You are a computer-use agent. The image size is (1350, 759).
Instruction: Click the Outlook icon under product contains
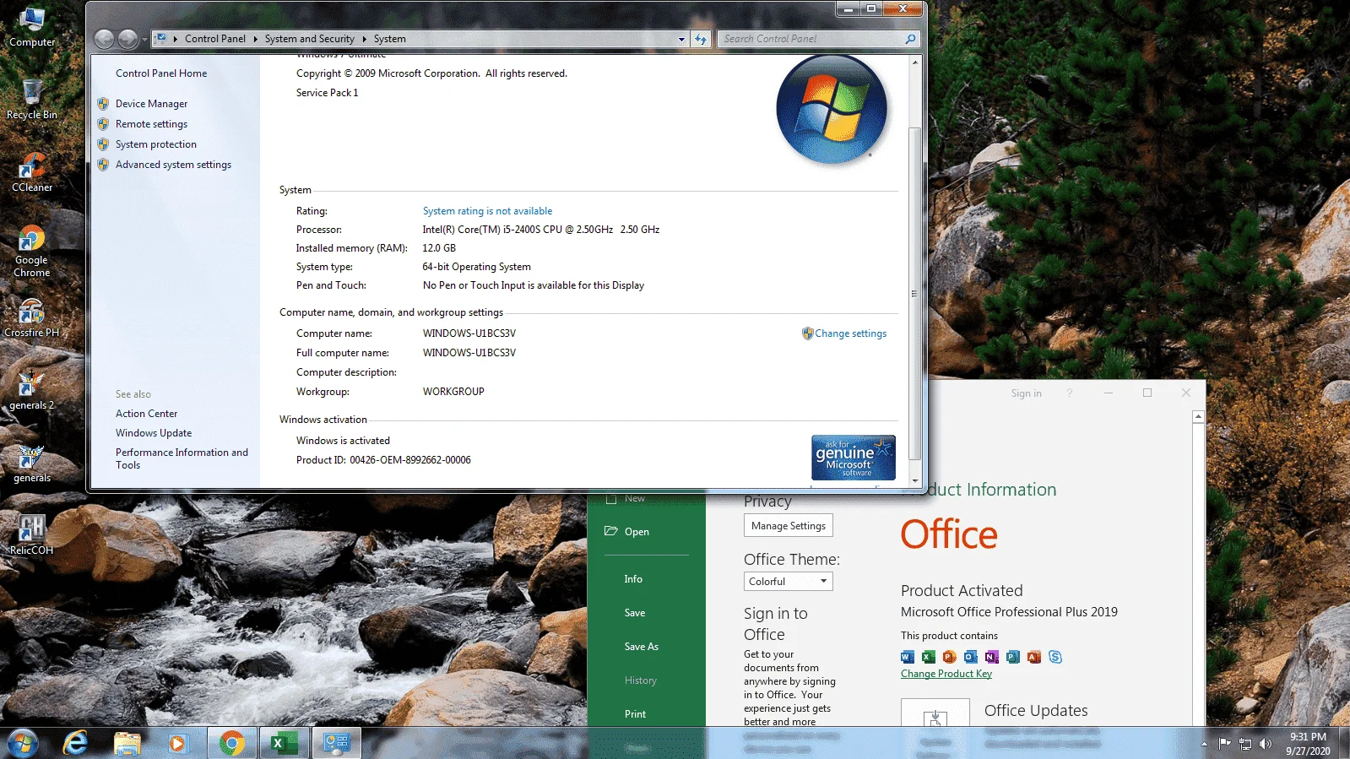[x=971, y=657]
